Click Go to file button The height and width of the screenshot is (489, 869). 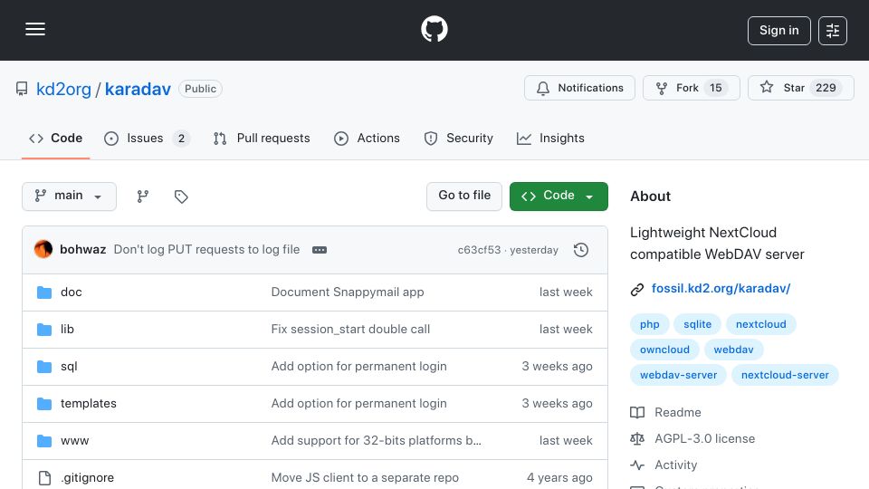pos(463,197)
